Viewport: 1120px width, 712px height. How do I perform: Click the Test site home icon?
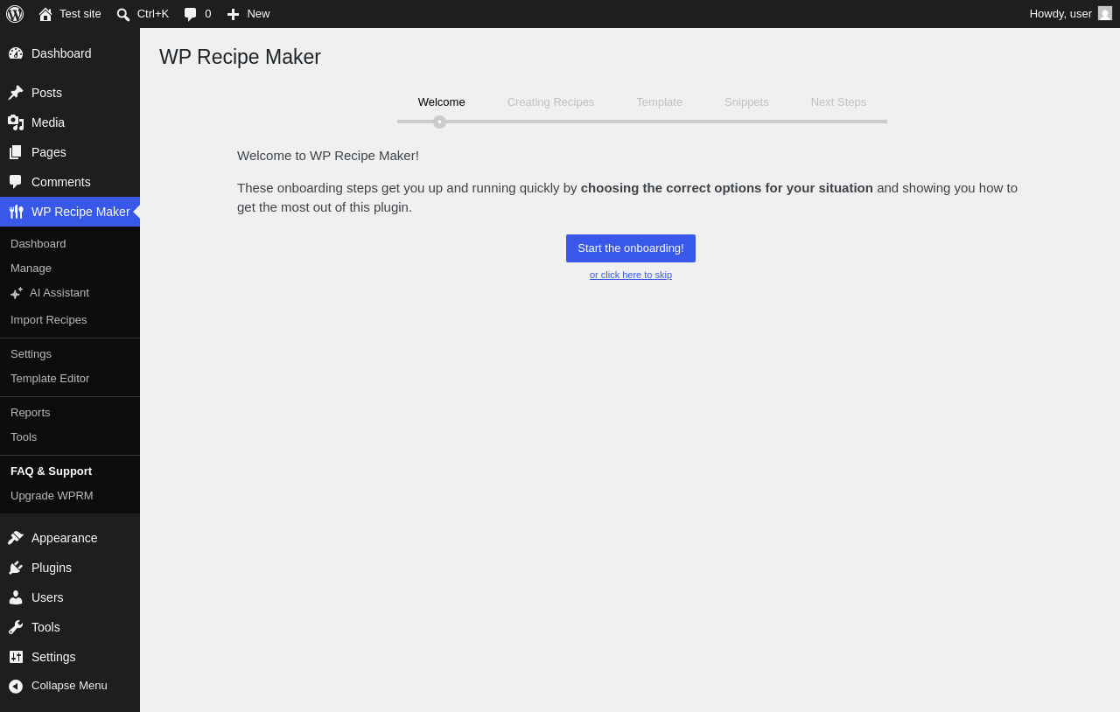coord(45,14)
